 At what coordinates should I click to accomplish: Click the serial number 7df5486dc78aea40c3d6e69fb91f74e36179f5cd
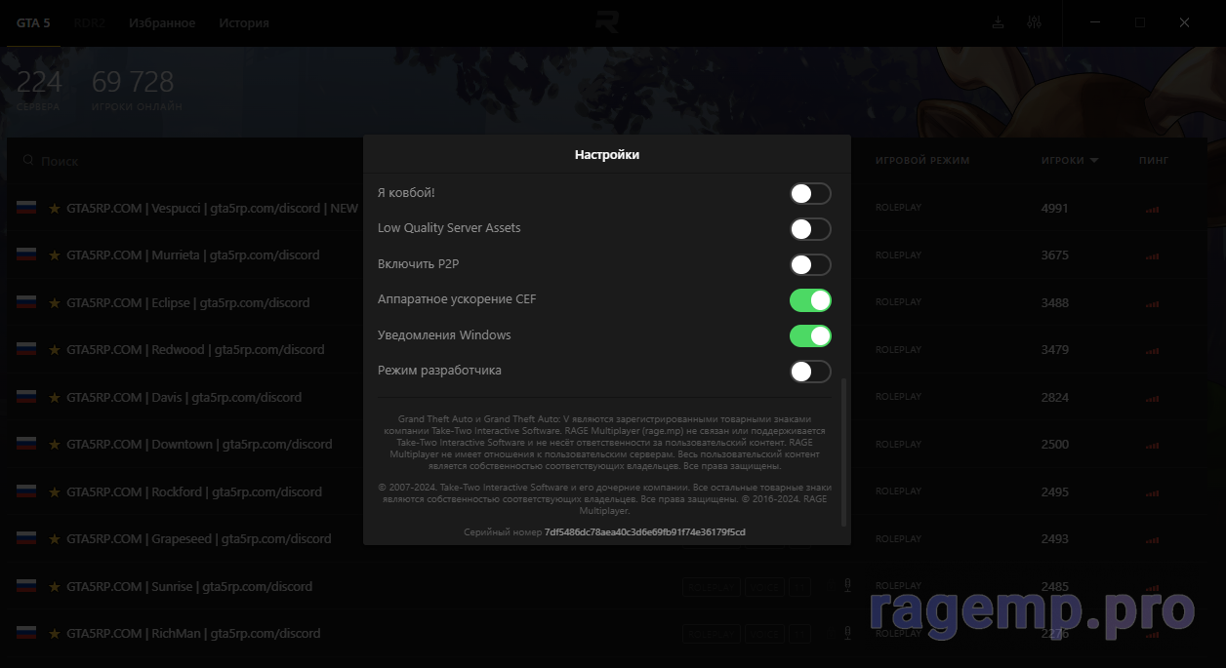tap(645, 532)
